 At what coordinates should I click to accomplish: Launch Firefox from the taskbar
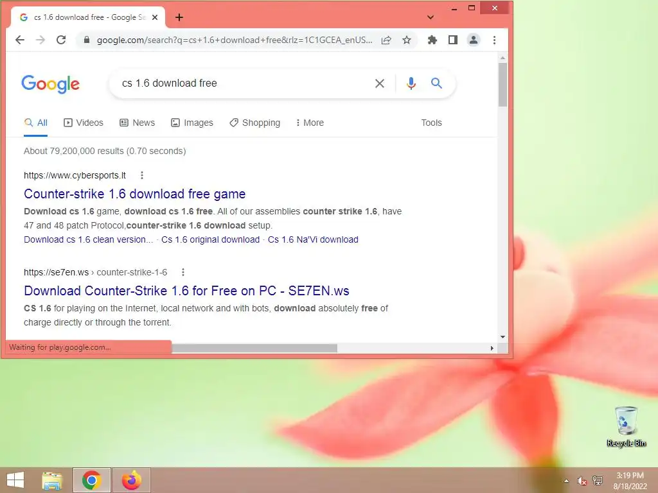tap(131, 480)
